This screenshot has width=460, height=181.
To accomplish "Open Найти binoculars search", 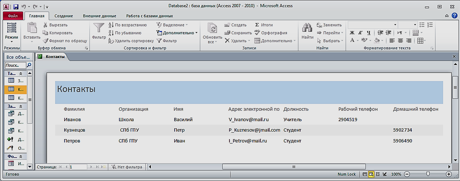I will point(307,31).
